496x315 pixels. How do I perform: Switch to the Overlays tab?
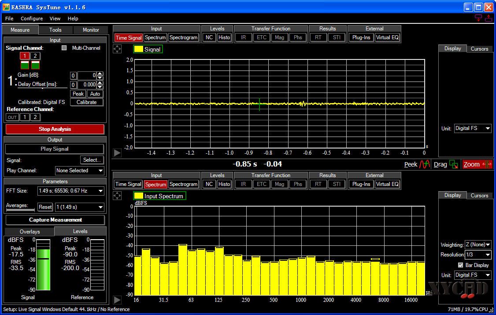point(30,231)
